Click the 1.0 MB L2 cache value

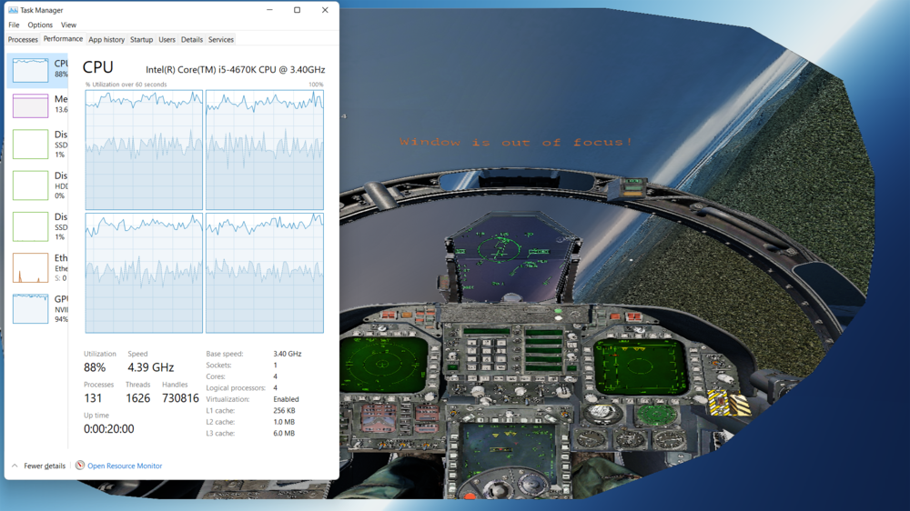(x=284, y=422)
